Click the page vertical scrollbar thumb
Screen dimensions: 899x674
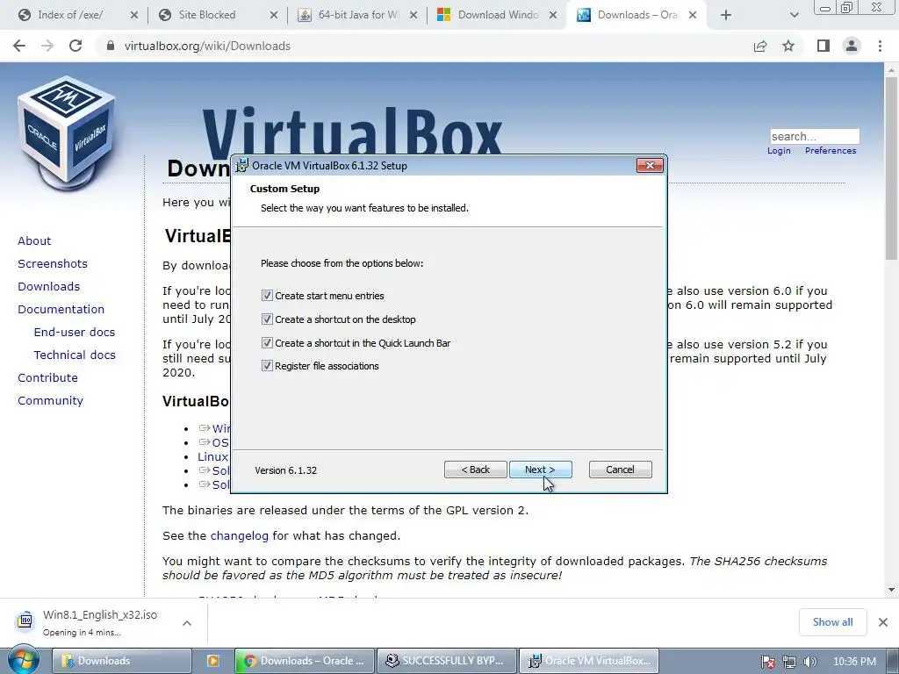tap(891, 168)
